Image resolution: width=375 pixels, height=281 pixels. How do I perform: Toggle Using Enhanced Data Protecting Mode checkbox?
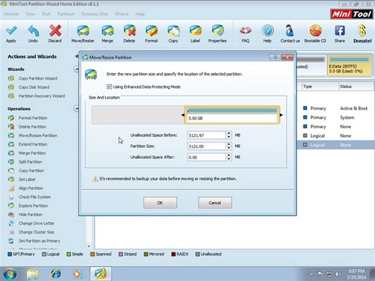pyautogui.click(x=109, y=87)
